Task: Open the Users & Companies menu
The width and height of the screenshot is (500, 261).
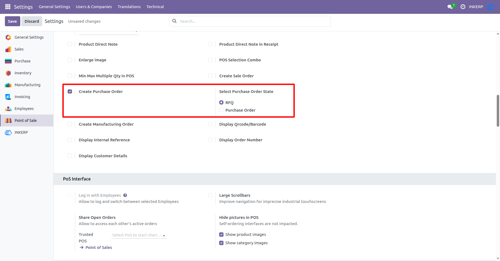Action: (94, 7)
